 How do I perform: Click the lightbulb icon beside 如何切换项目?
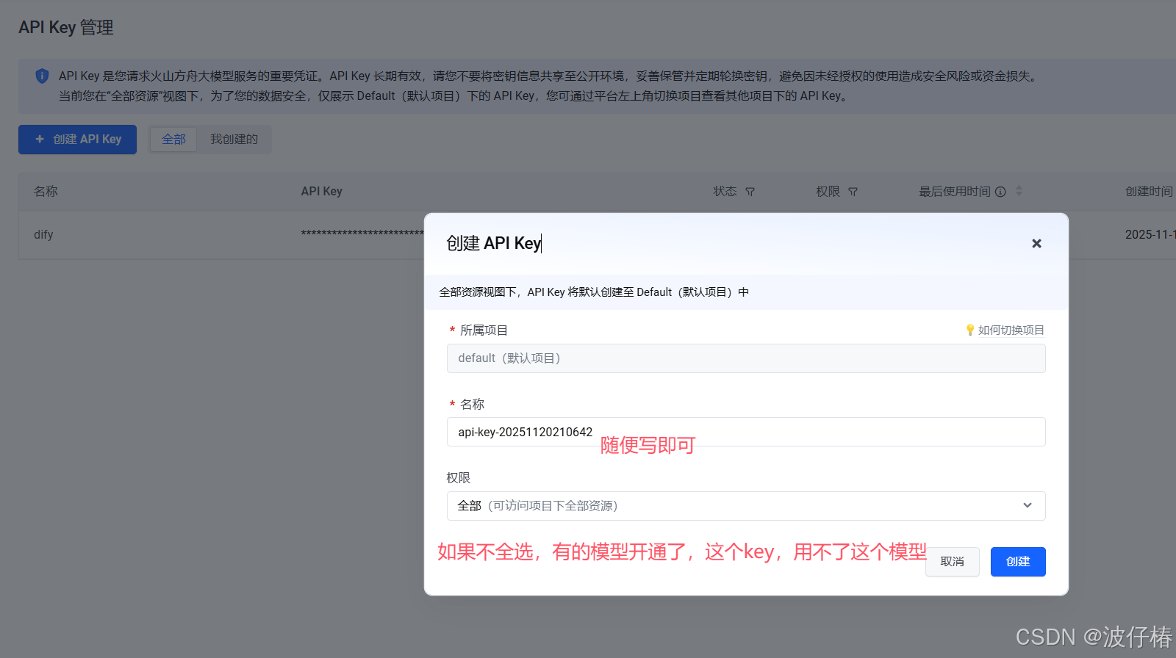point(970,330)
